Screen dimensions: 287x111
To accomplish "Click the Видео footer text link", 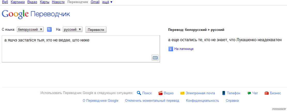I will coord(169,93).
